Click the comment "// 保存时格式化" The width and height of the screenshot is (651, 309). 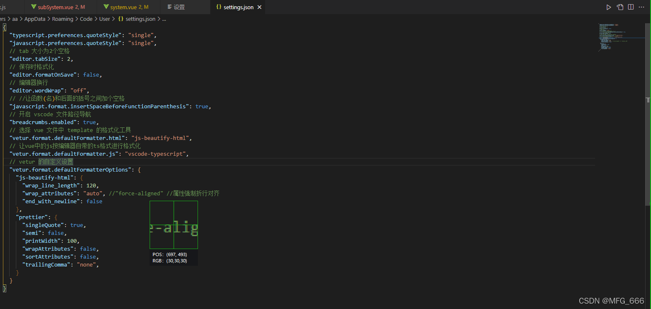click(x=32, y=67)
